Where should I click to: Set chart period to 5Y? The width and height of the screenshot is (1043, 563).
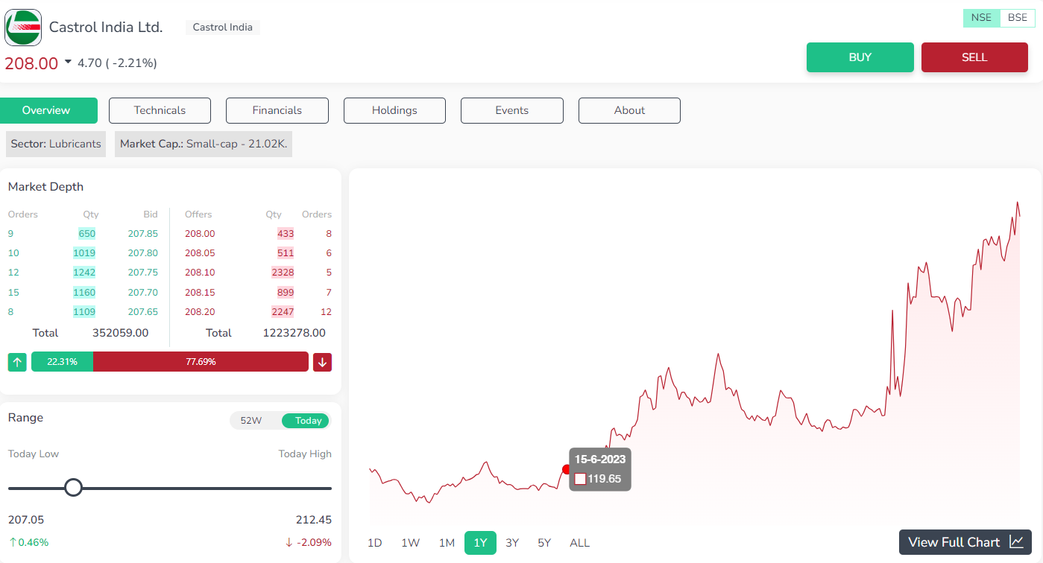pos(544,543)
